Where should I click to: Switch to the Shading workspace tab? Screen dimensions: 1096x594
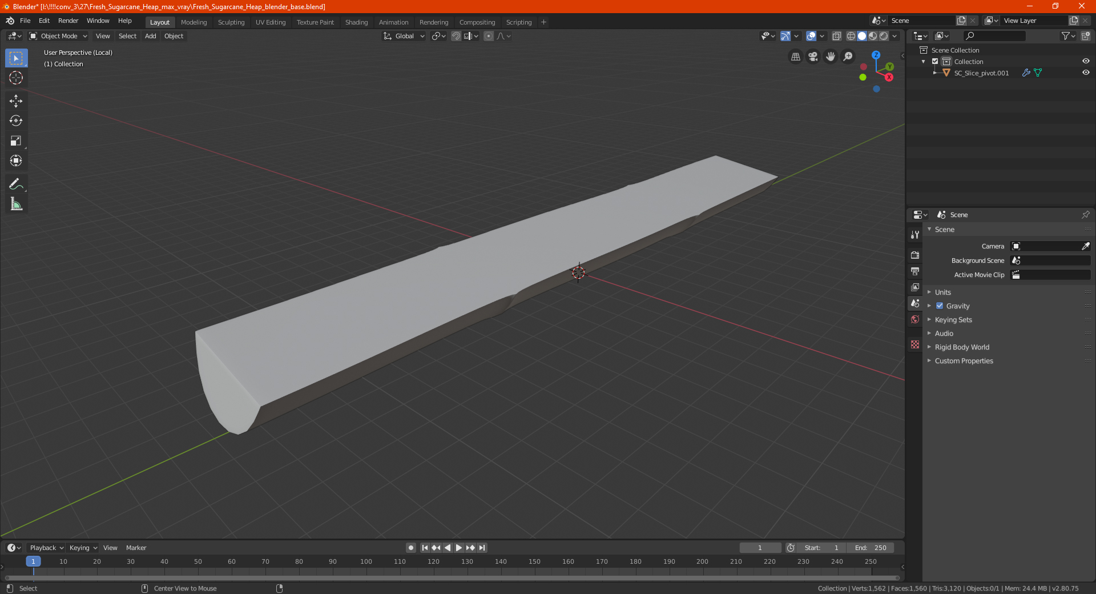(356, 22)
